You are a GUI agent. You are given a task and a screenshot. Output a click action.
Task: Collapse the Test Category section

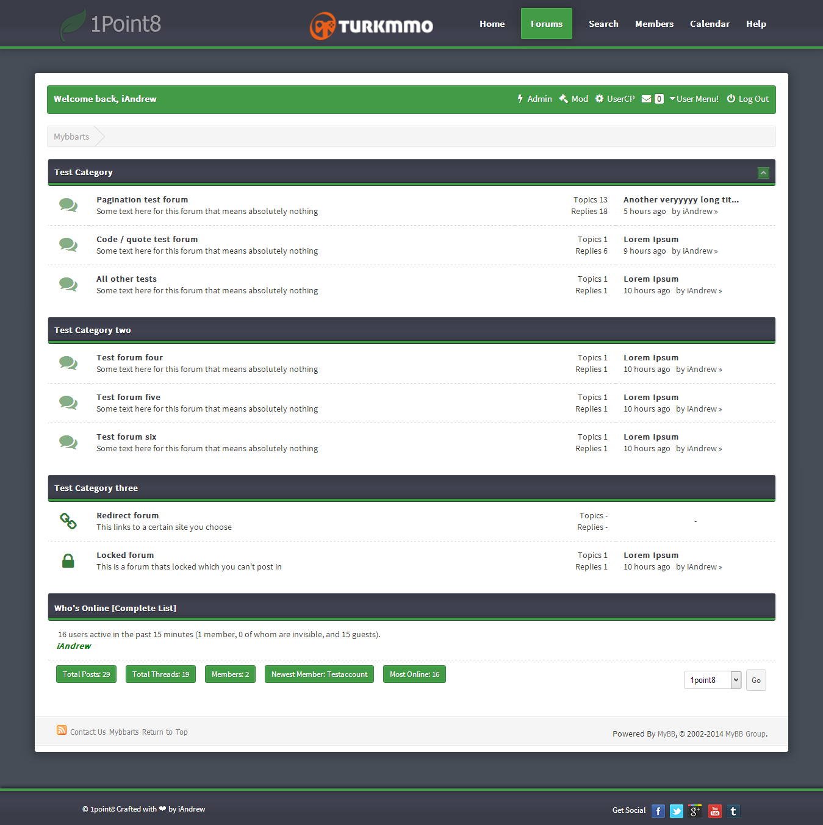[763, 173]
